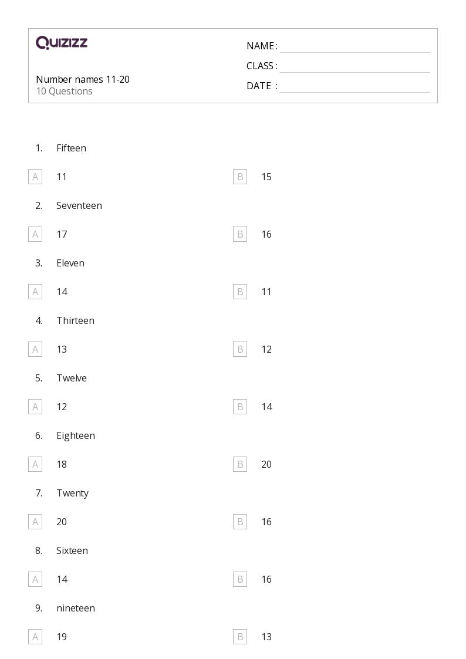Image resolution: width=466 pixels, height=659 pixels.
Task: Click the Quizizz logo
Action: 62,43
